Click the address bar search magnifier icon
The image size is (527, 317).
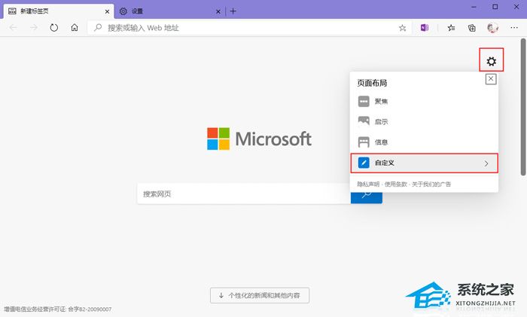point(98,28)
